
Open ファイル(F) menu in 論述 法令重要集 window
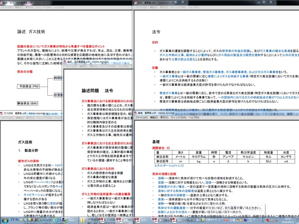[x=71, y=66]
